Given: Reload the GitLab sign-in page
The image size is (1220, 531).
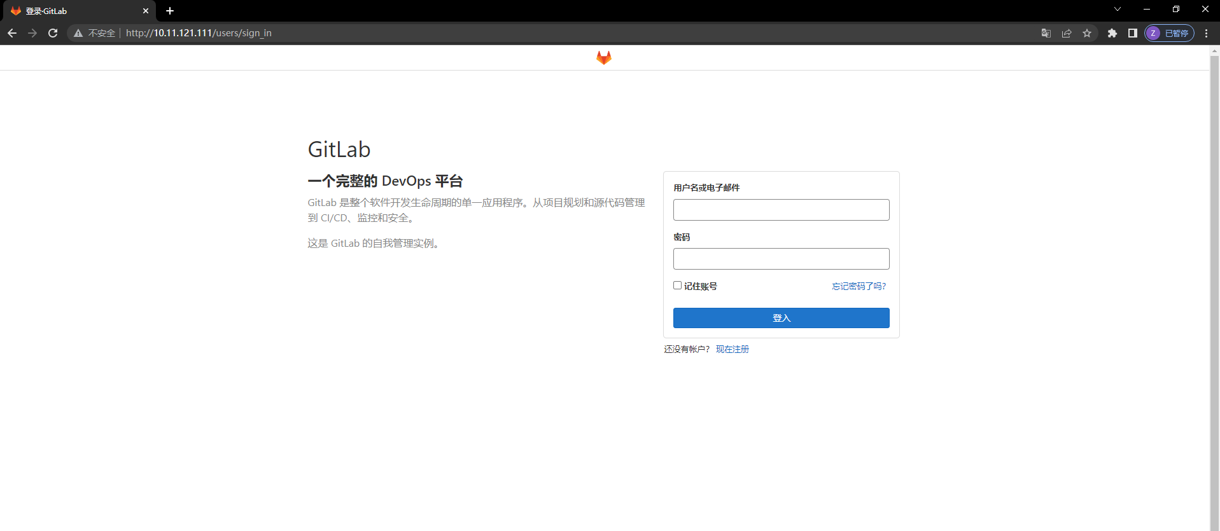Looking at the screenshot, I should (53, 33).
